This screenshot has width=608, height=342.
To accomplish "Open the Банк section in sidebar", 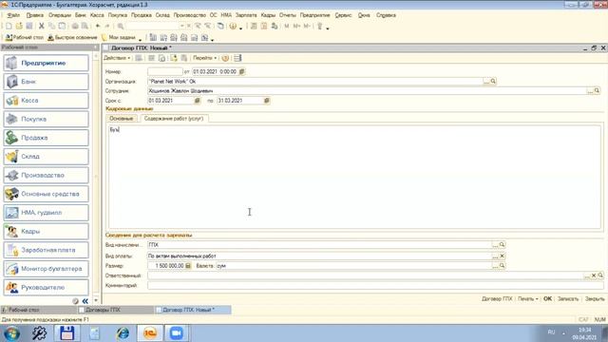I will pyautogui.click(x=47, y=82).
